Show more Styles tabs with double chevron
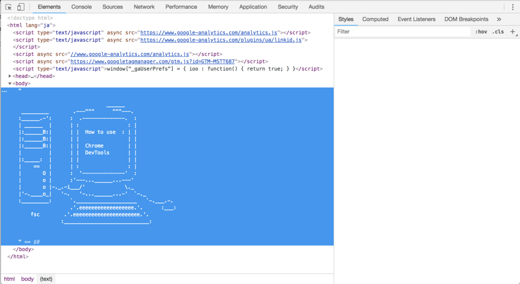The width and height of the screenshot is (520, 284). pos(499,19)
